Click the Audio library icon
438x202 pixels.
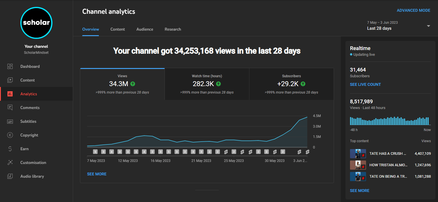[10, 176]
